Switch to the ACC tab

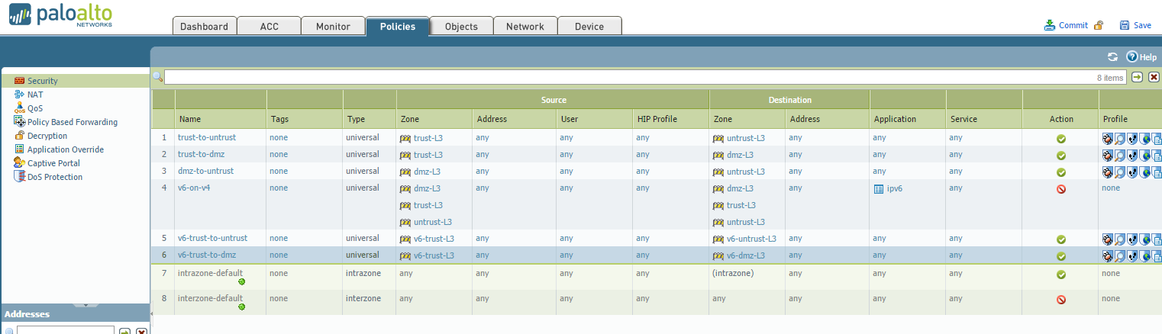point(269,26)
